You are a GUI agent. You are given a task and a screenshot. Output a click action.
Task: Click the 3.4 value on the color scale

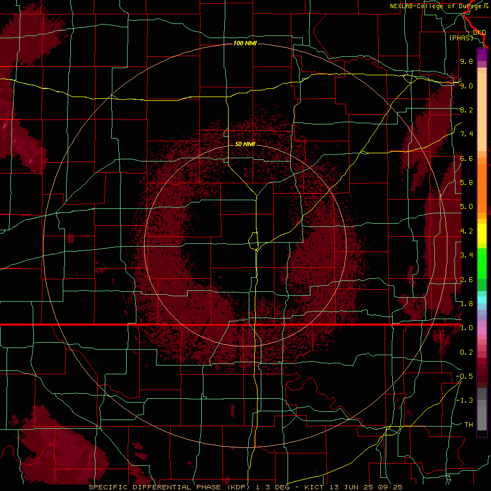click(x=466, y=255)
